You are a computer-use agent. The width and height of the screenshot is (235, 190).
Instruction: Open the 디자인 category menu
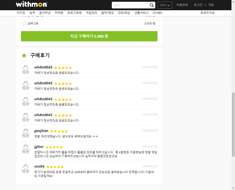pos(21,13)
